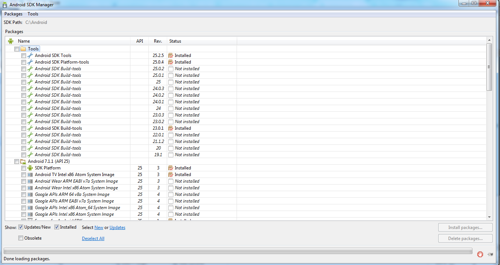Check the SDK Platform checkbox

click(24, 168)
